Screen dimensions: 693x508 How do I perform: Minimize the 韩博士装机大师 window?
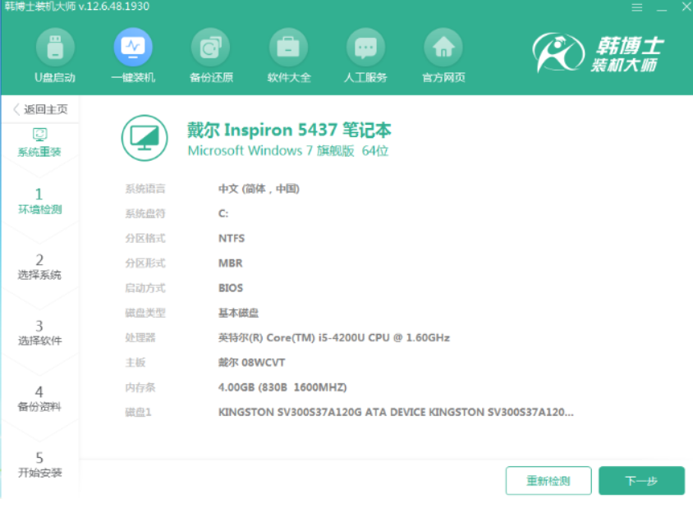(x=662, y=7)
